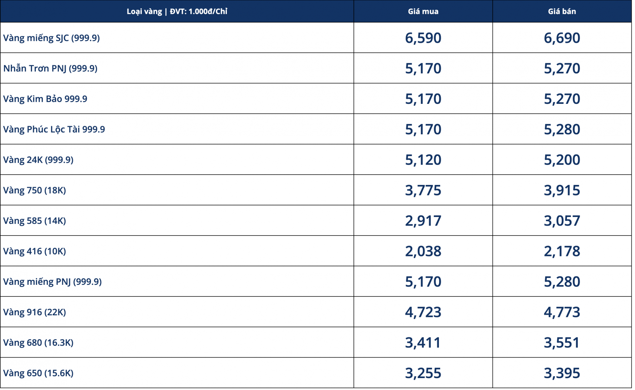Select the 'Vàng 24K (999.9)' row label
635x390 pixels.
[x=38, y=160]
